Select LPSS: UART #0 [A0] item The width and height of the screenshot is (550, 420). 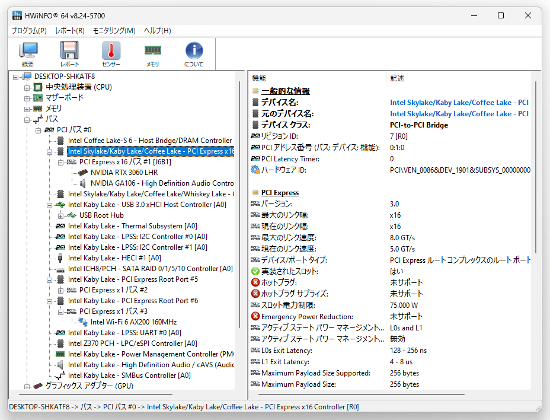tap(124, 333)
